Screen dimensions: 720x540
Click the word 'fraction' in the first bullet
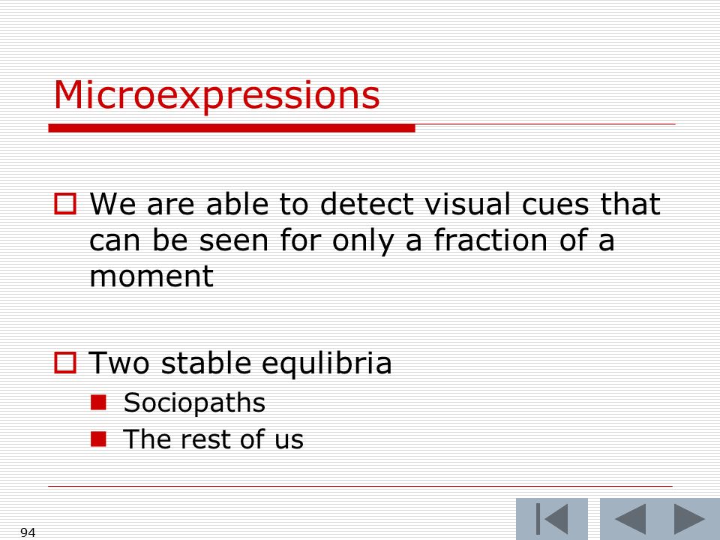pos(490,239)
